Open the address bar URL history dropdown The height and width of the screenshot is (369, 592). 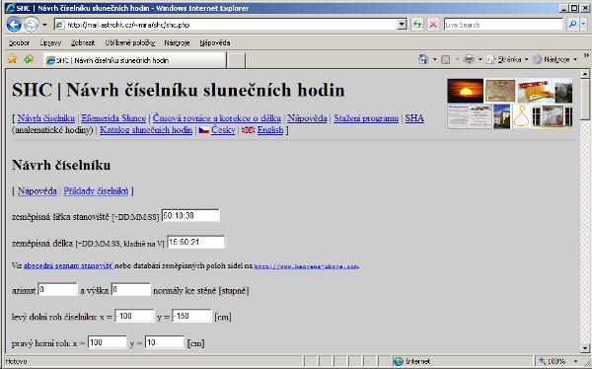[x=403, y=25]
